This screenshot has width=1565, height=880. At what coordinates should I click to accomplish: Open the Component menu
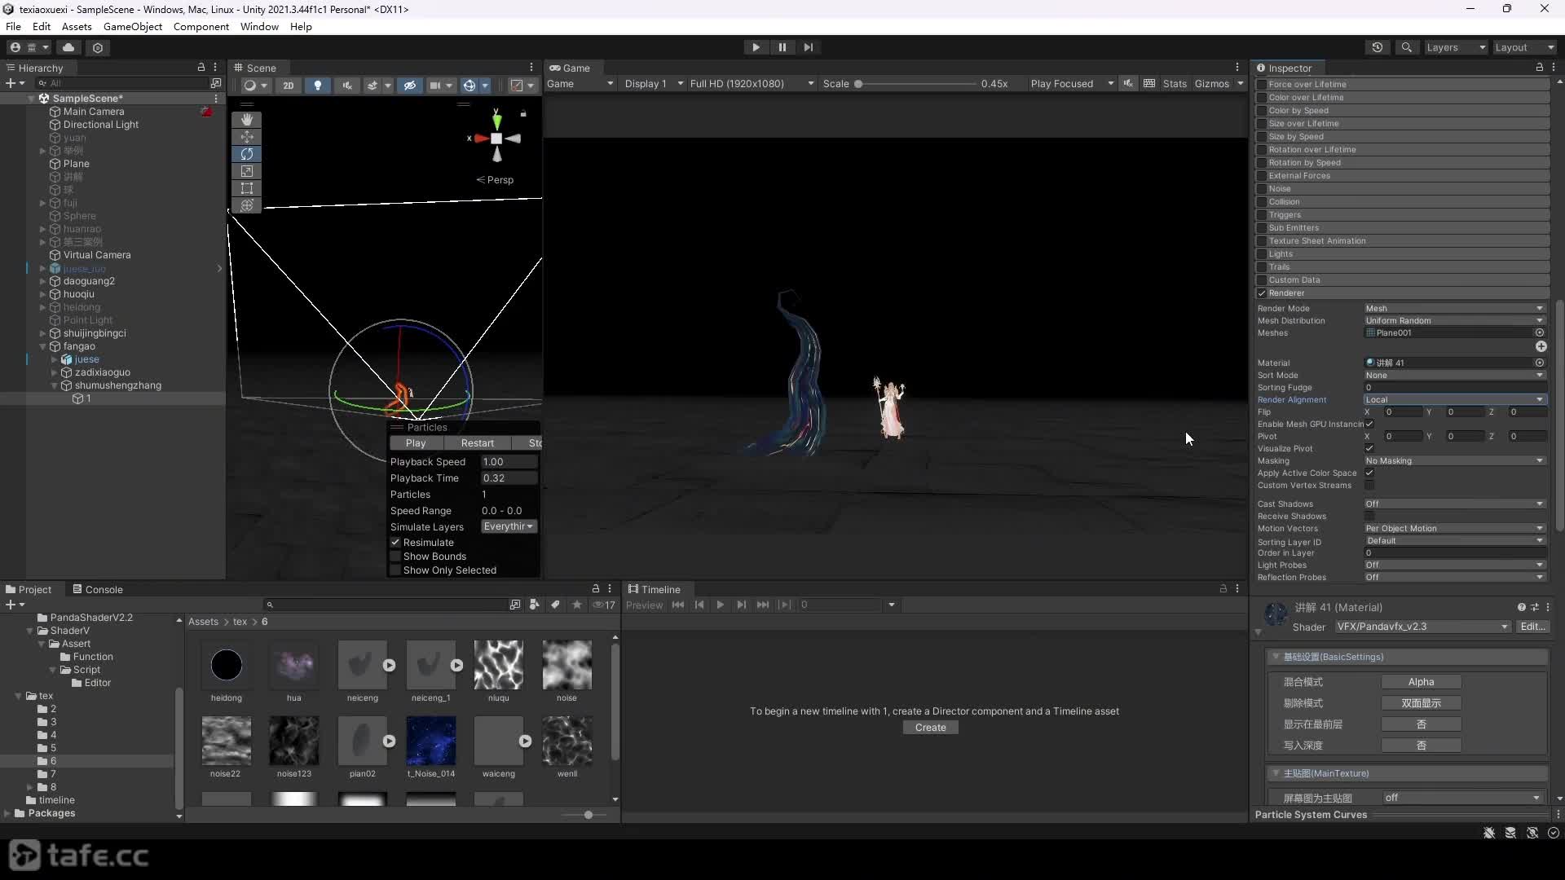click(x=201, y=27)
